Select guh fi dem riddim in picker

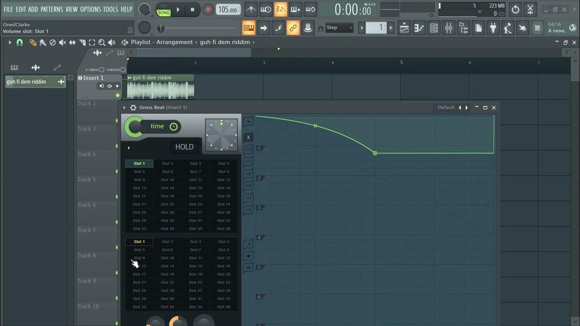point(35,82)
